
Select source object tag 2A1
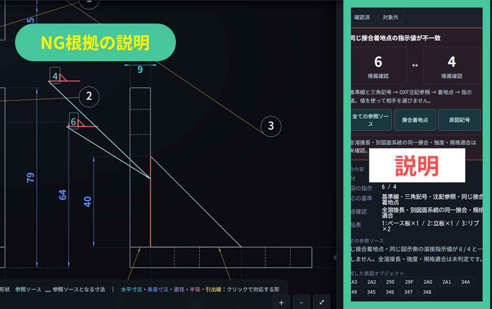point(446,282)
